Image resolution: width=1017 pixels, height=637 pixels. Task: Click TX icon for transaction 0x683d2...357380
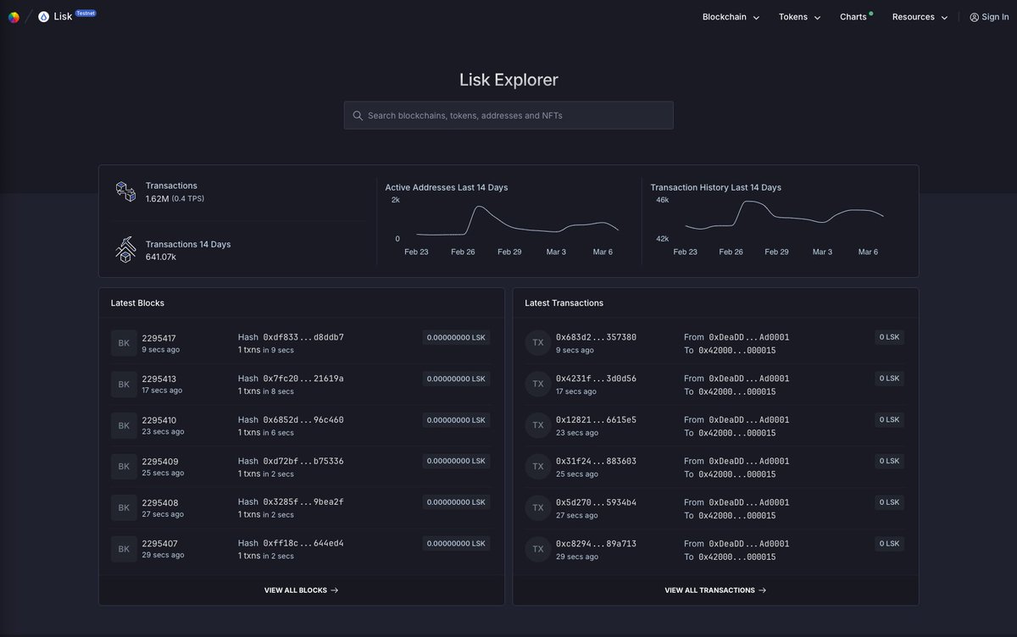point(538,343)
